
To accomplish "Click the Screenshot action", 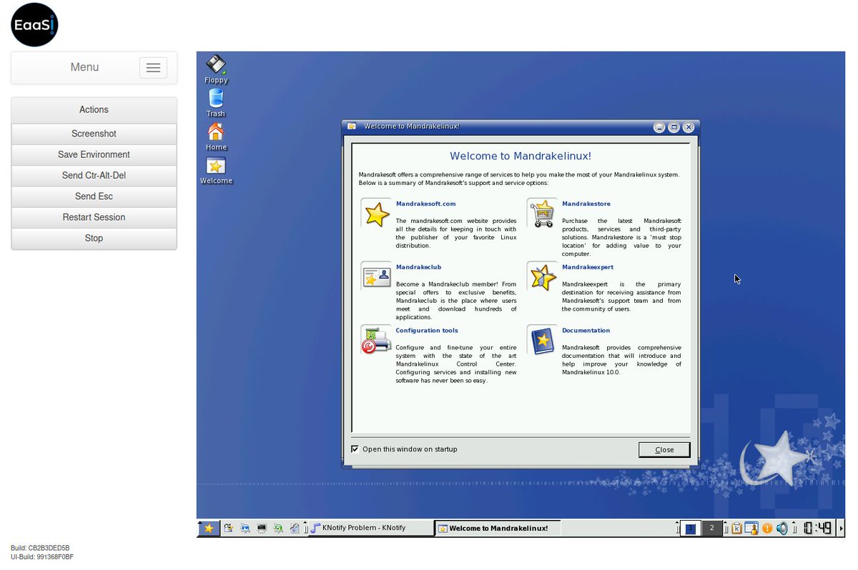I will tap(94, 134).
